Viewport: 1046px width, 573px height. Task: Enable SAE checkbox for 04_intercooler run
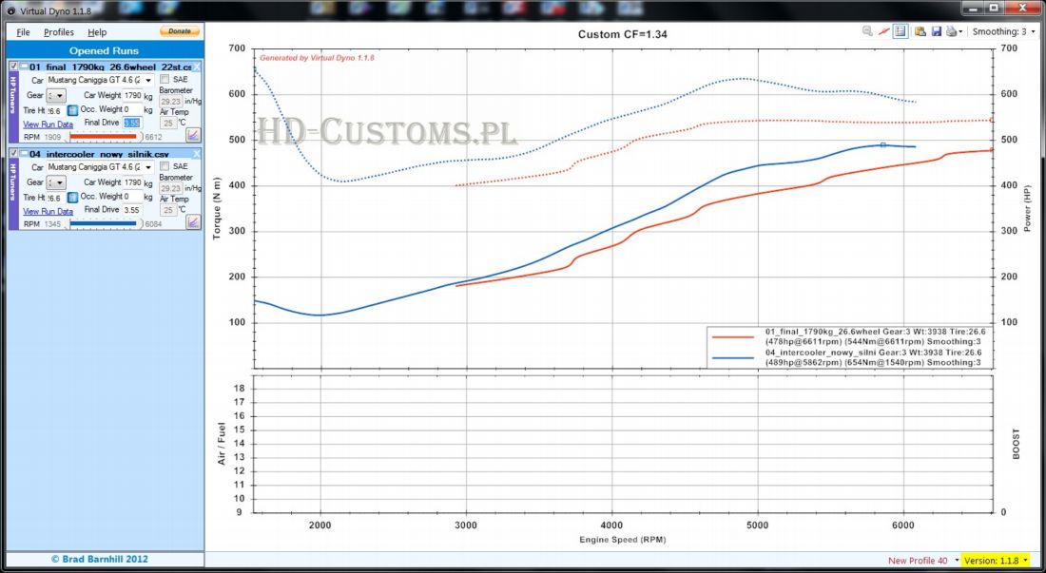click(x=165, y=166)
